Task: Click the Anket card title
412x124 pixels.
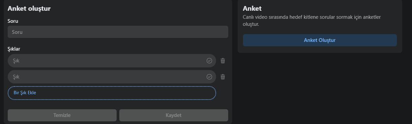Action: pyautogui.click(x=252, y=9)
